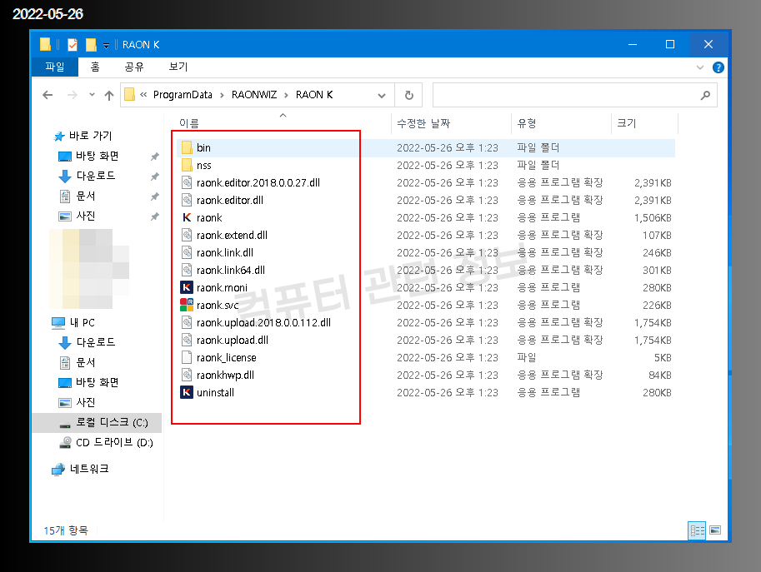The height and width of the screenshot is (572, 761).
Task: Select raonk.link.dll file icon
Action: (187, 252)
